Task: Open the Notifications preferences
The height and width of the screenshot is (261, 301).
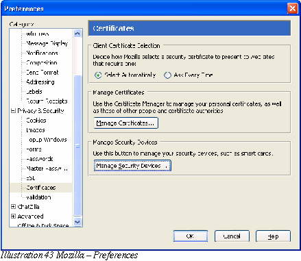Action: click(42, 53)
